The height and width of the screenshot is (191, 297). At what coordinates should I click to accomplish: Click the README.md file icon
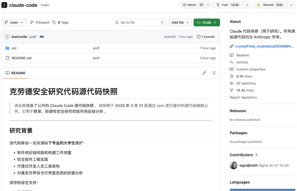(x=7, y=58)
